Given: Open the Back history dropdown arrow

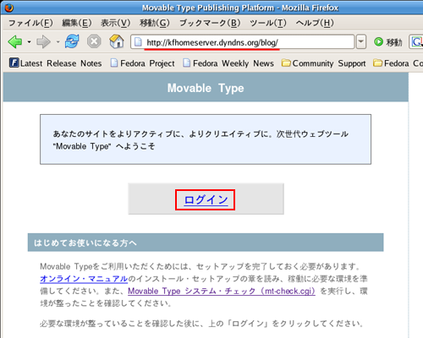Looking at the screenshot, I should click(x=29, y=42).
